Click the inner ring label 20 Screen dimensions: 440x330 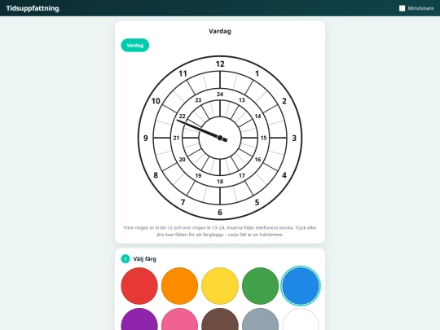click(183, 160)
